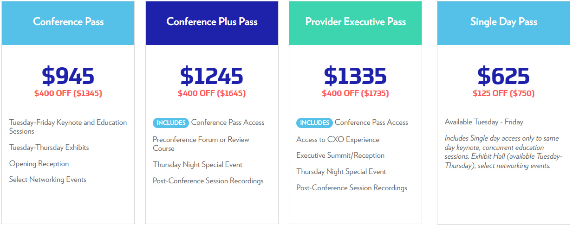The width and height of the screenshot is (573, 226).
Task: Click the $1335 price
Action: point(356,76)
